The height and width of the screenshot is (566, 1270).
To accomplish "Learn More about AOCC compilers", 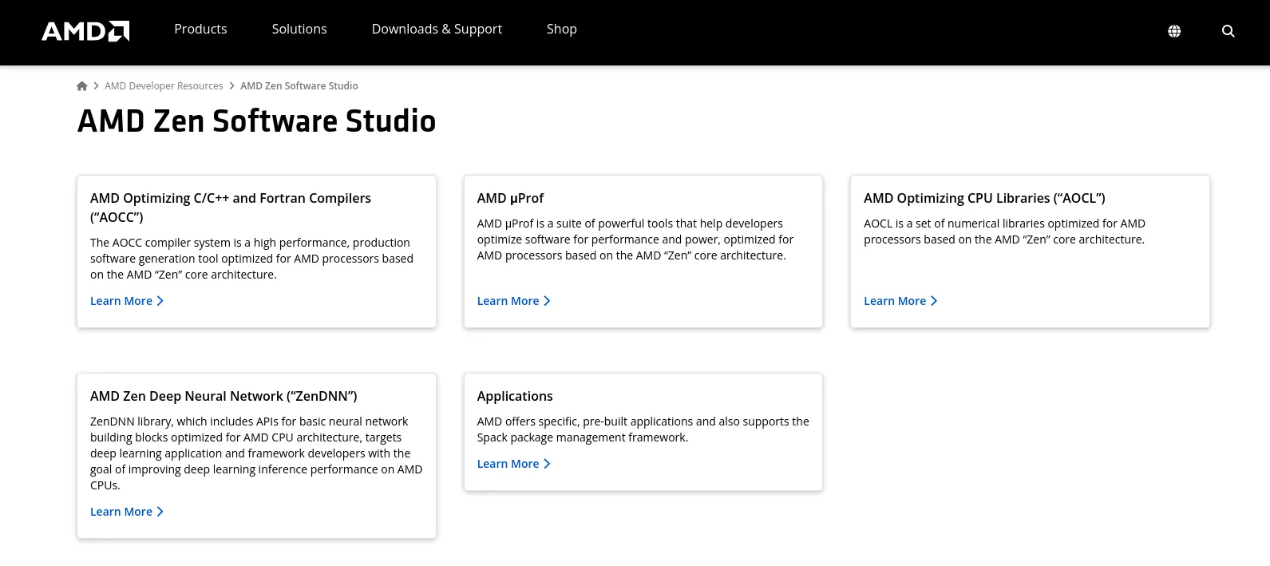I will point(127,301).
